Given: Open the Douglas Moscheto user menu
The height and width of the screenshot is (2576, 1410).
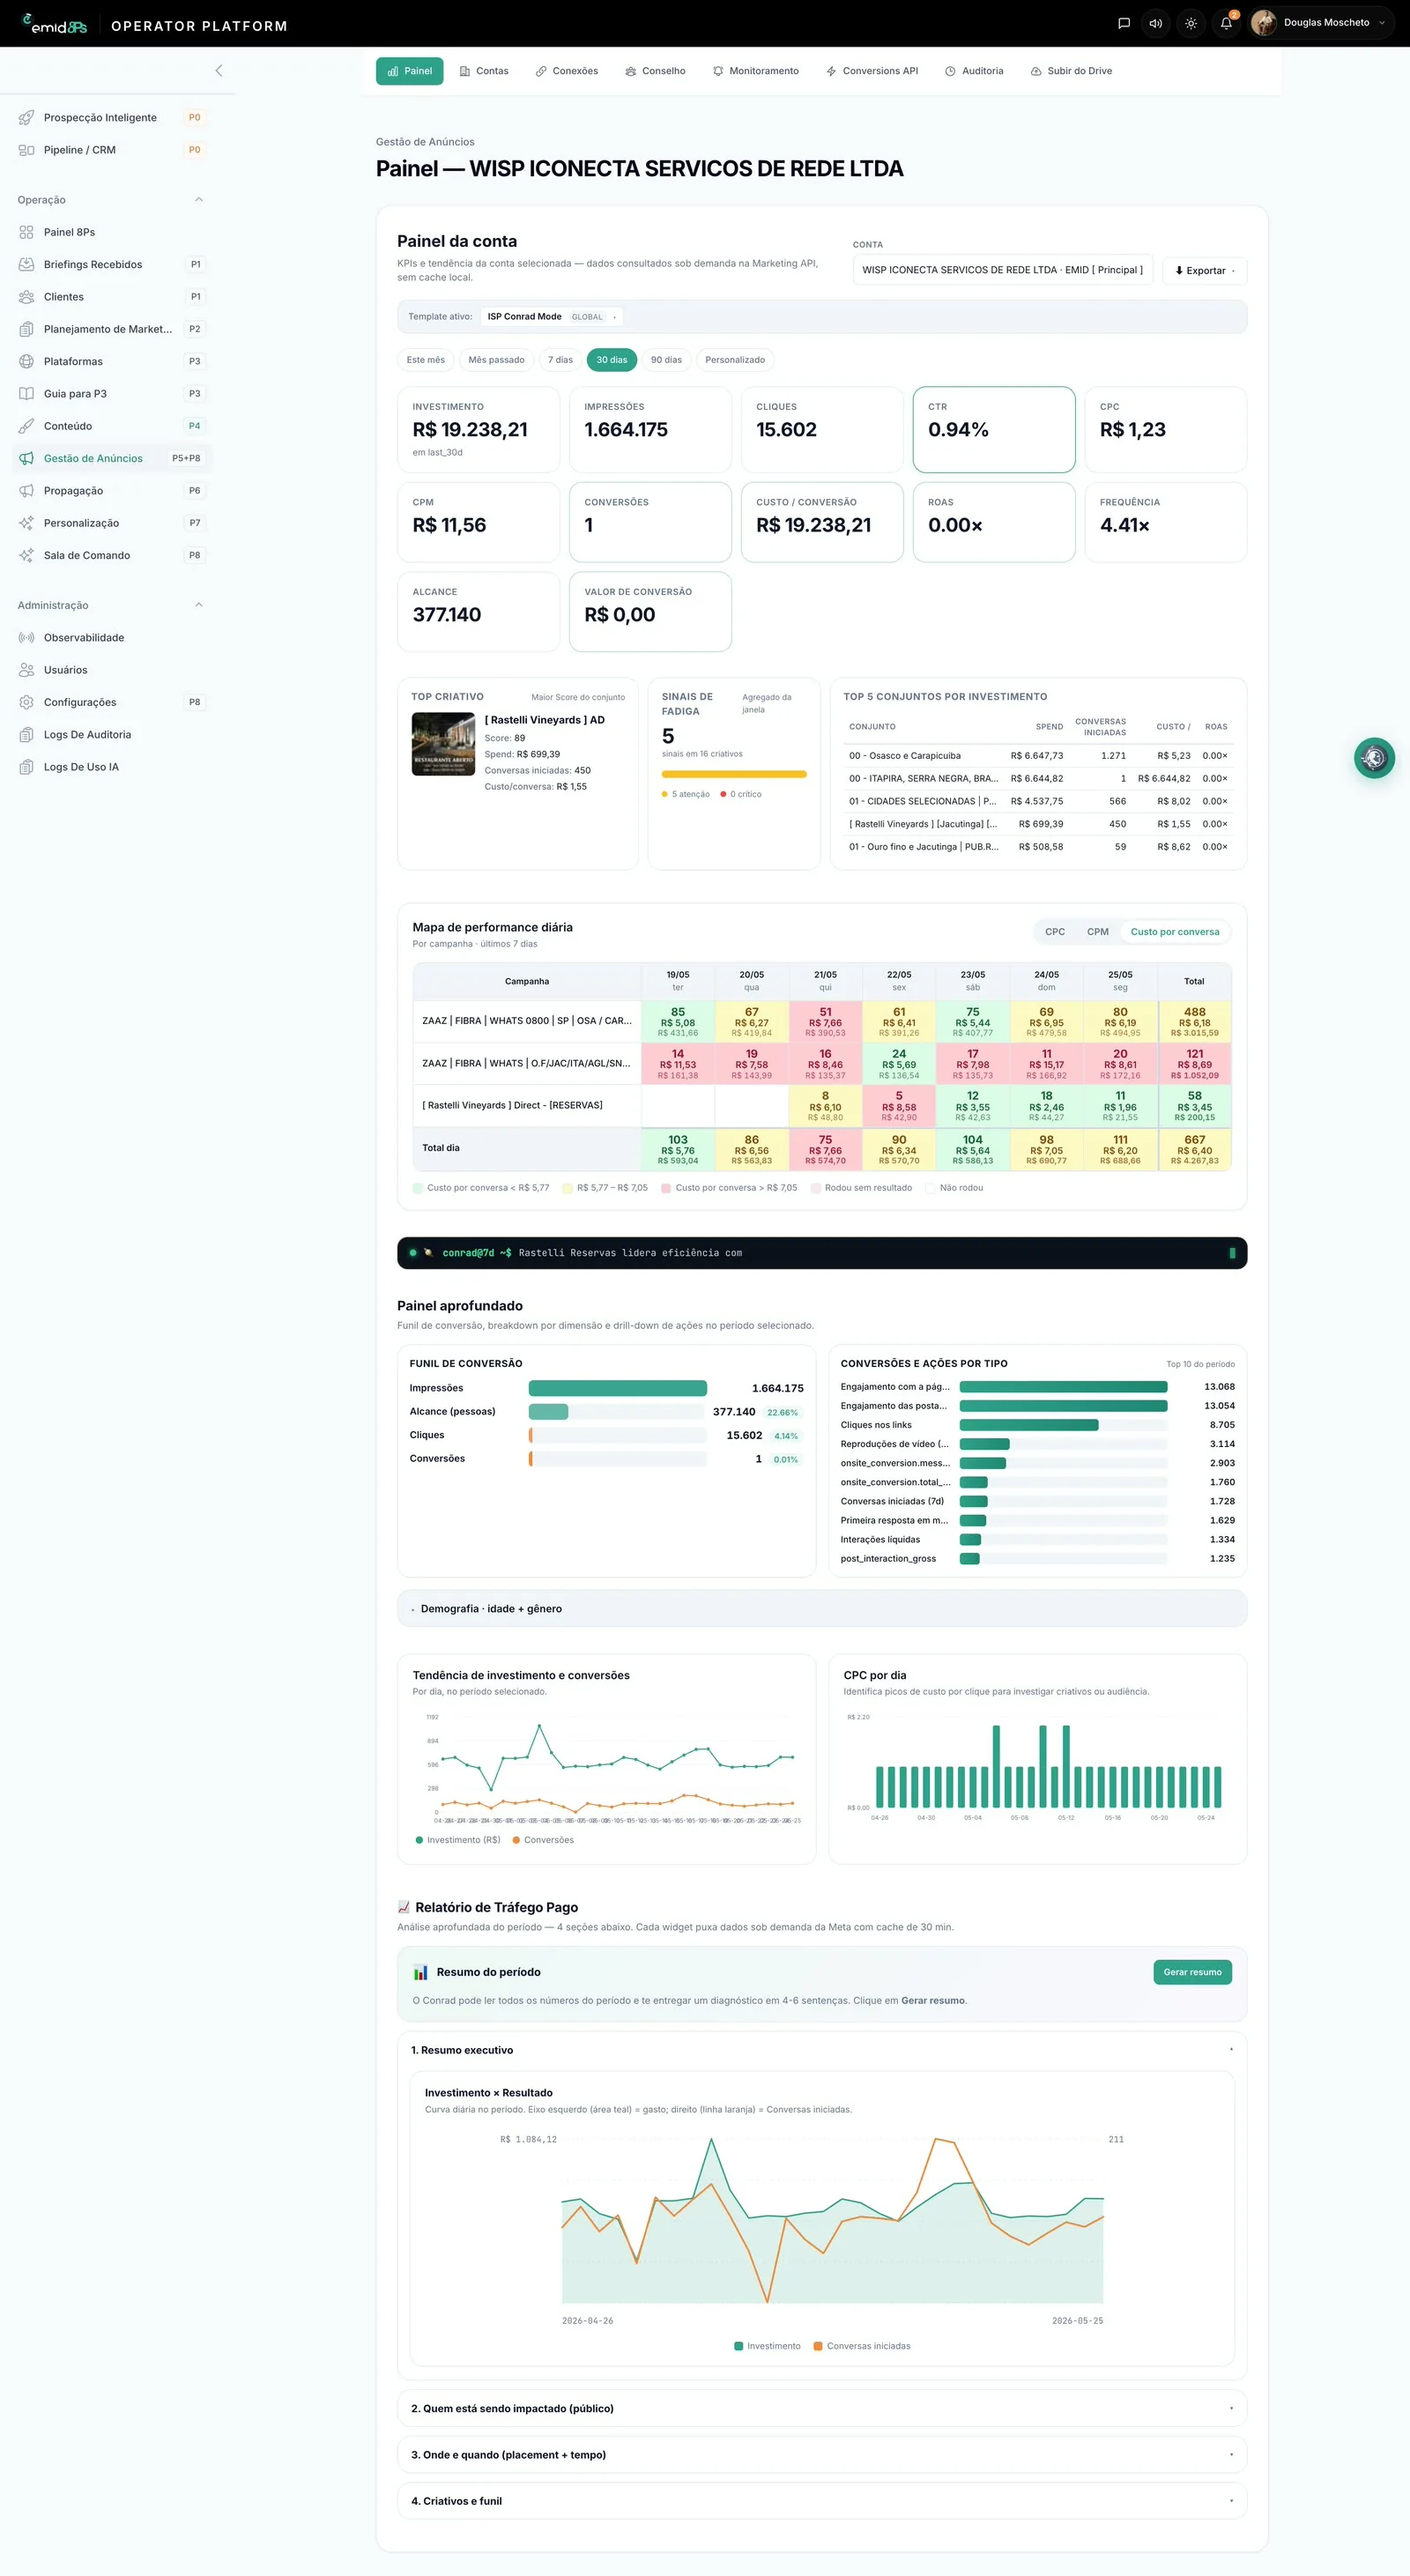Looking at the screenshot, I should click(1321, 23).
